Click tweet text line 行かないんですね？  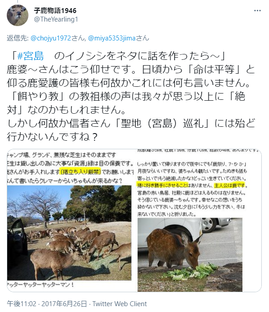coord(52,137)
